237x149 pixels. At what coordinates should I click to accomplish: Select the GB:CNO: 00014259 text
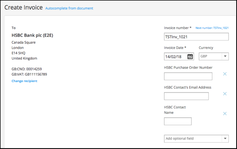point(27,69)
